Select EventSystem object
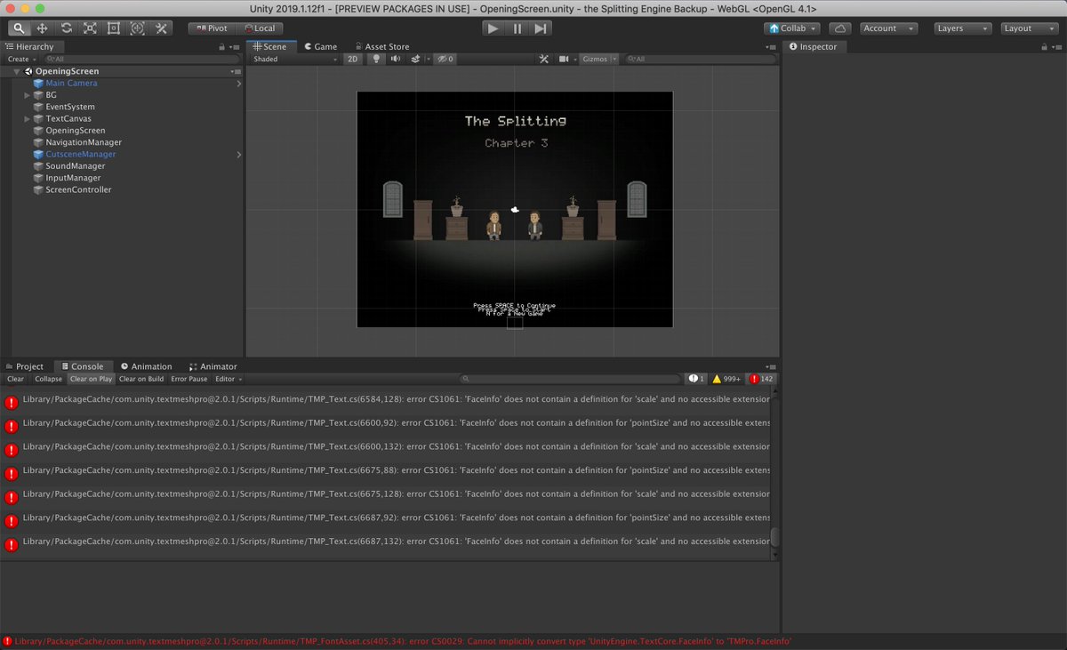The height and width of the screenshot is (650, 1067). click(70, 107)
